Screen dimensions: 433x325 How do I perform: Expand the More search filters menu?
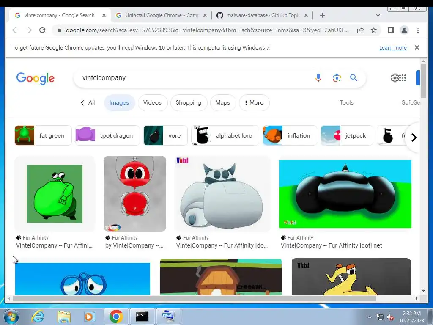coord(254,102)
